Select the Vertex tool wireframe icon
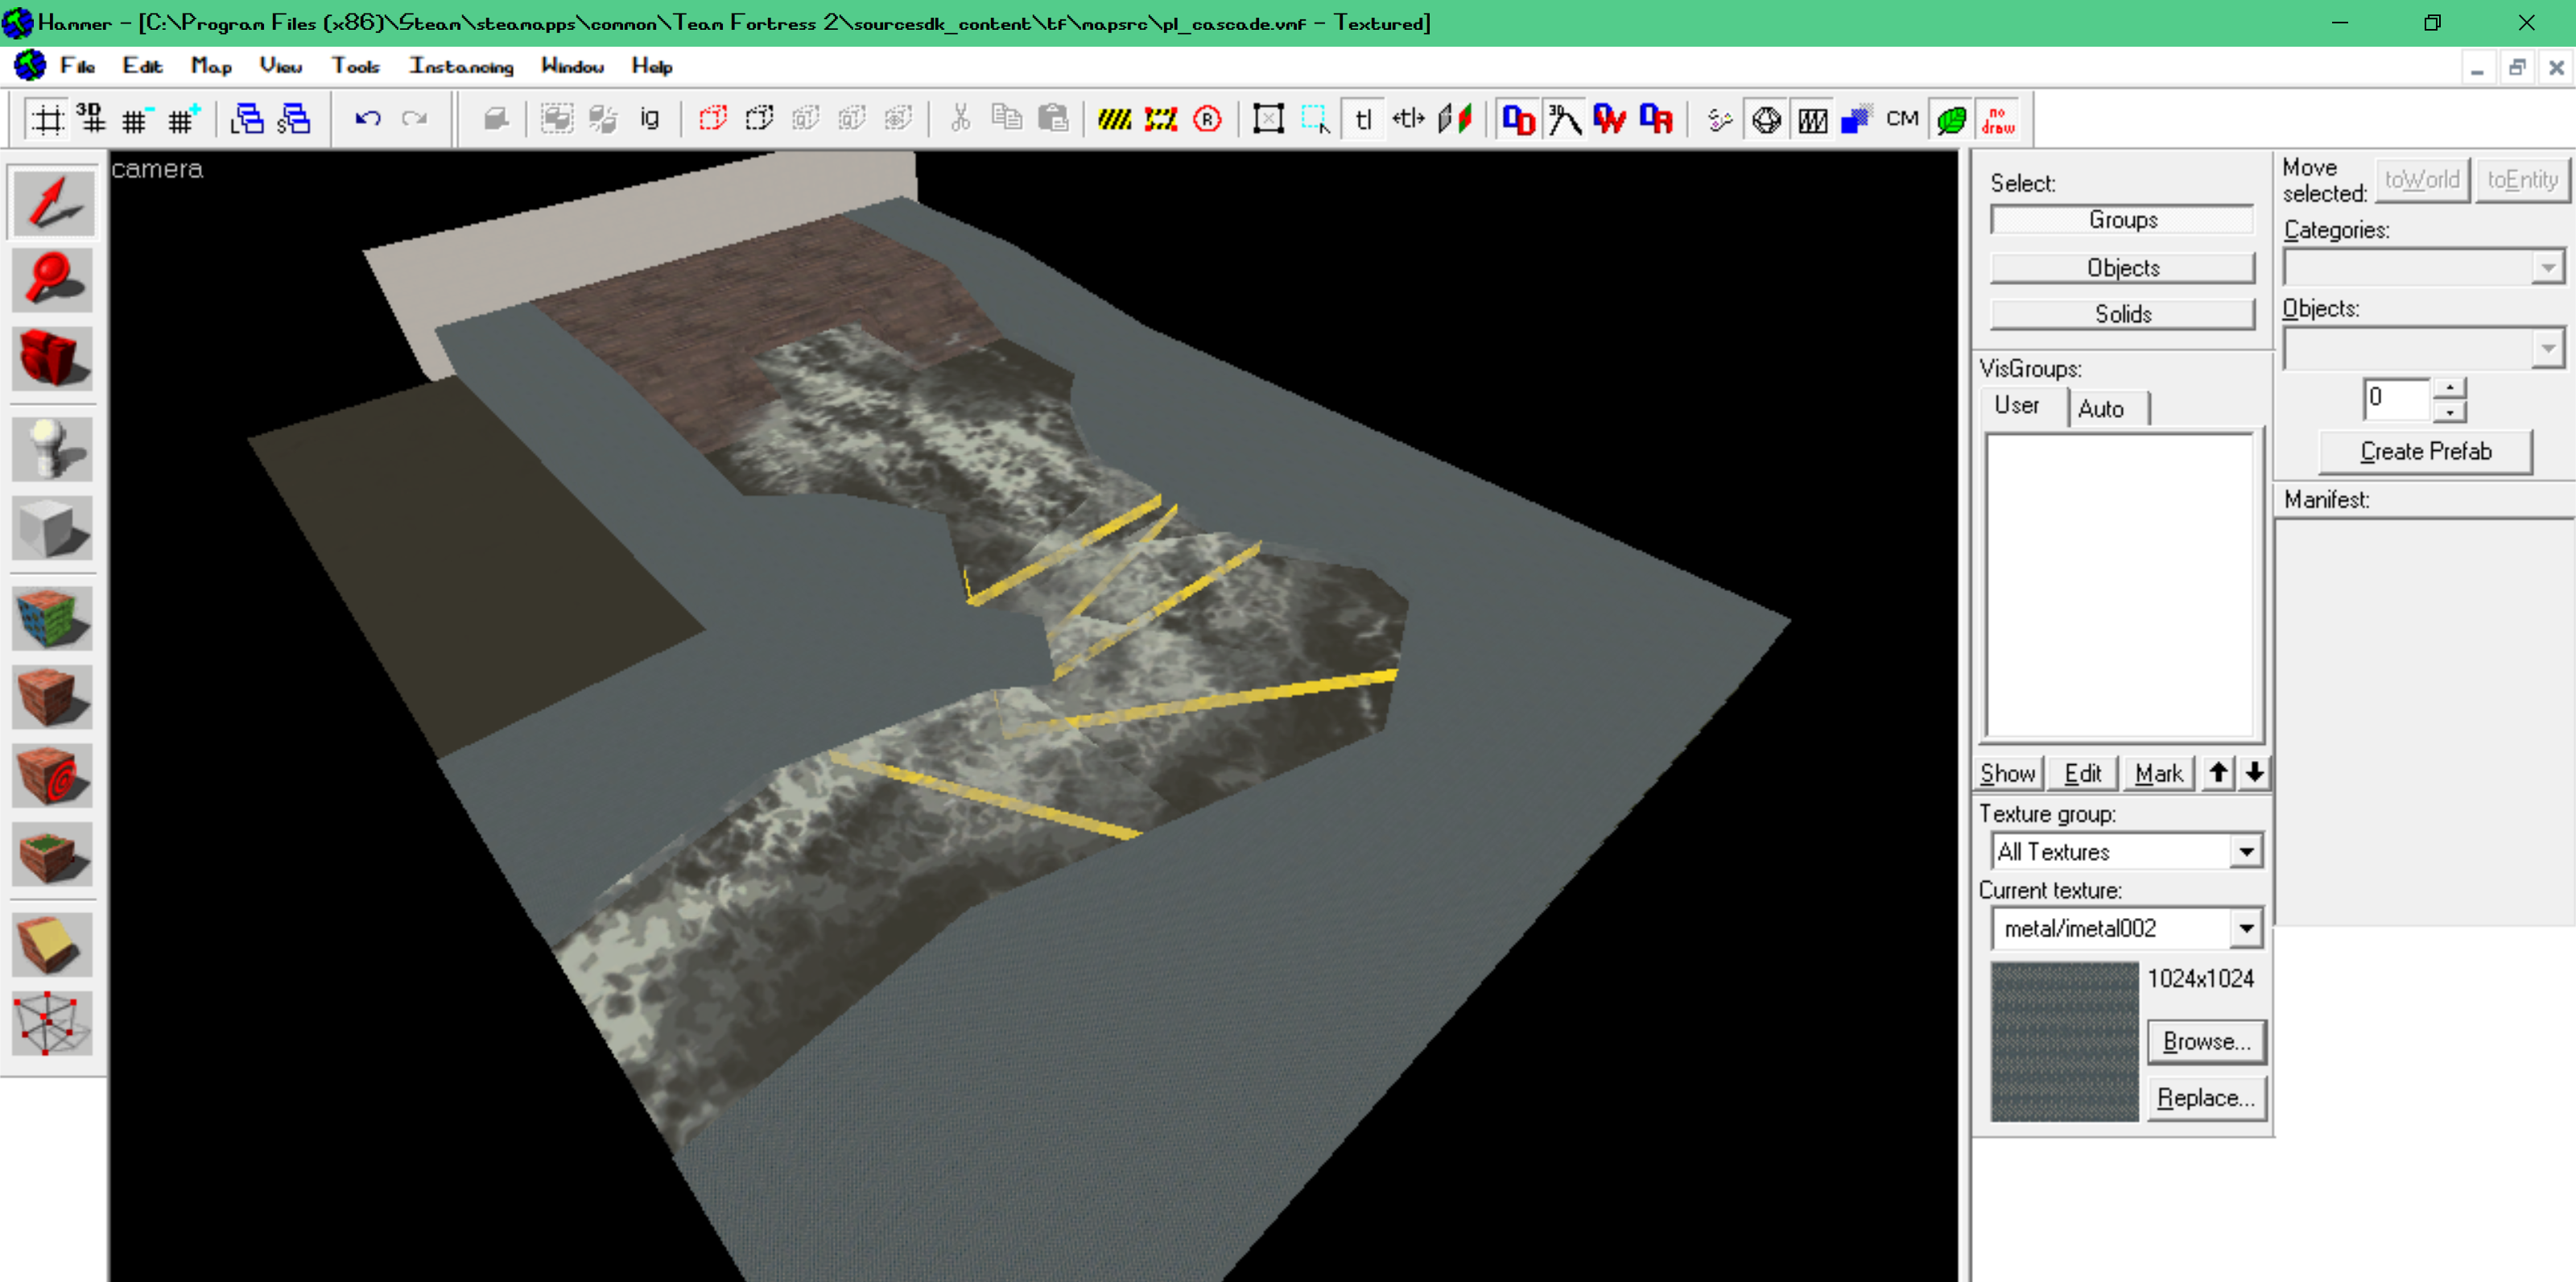This screenshot has height=1282, width=2576. point(53,1023)
